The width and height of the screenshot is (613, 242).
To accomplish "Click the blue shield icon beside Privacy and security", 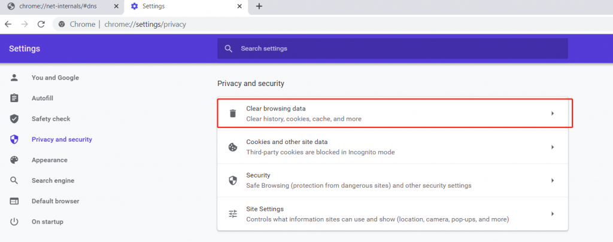I will coord(14,139).
